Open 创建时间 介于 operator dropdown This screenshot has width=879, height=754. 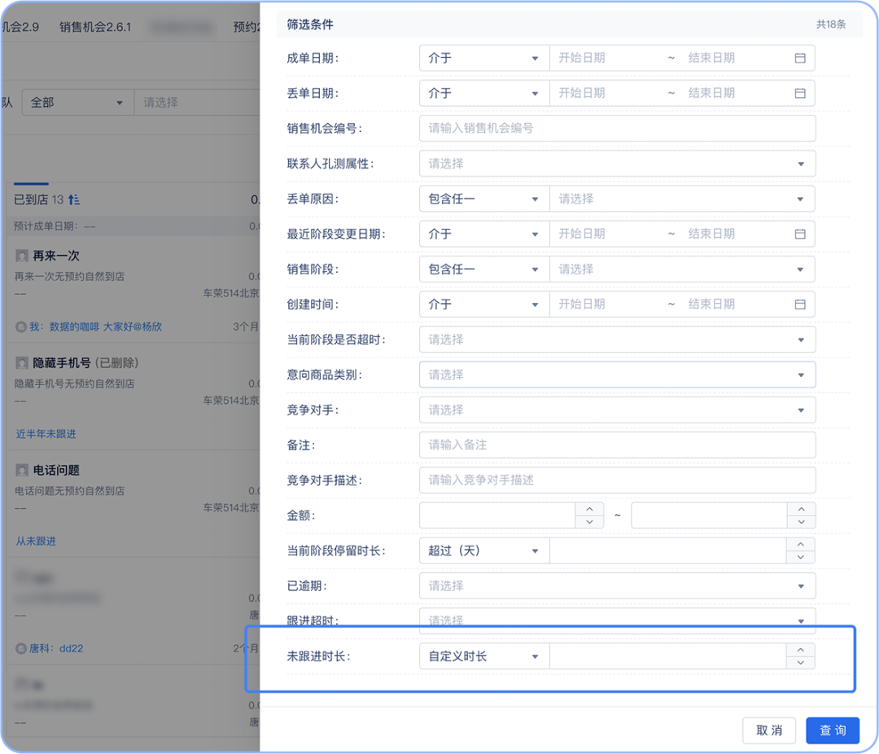tap(484, 304)
